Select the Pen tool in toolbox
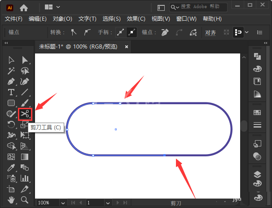The height and width of the screenshot is (208, 272). (11, 82)
